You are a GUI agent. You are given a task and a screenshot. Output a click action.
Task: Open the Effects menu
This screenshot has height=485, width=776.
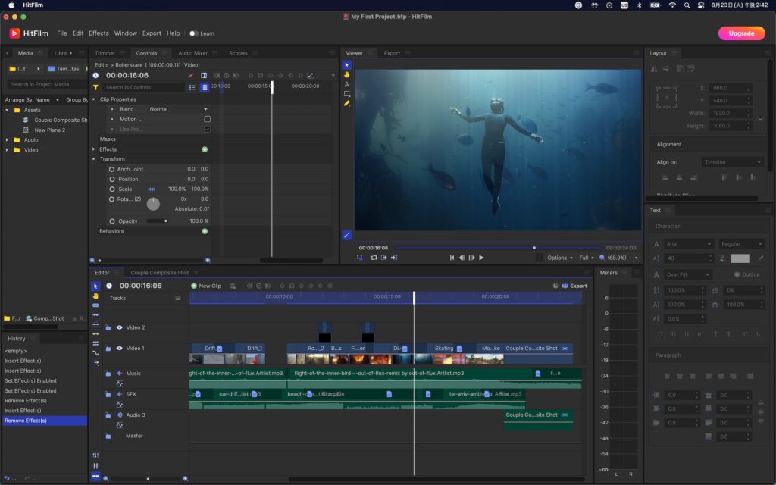click(99, 33)
